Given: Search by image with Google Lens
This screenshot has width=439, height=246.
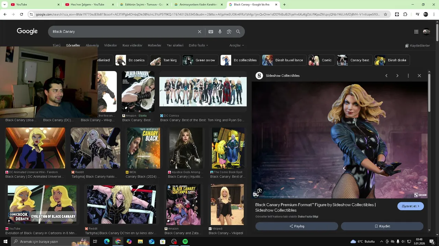Looking at the screenshot, I should pos(229,31).
